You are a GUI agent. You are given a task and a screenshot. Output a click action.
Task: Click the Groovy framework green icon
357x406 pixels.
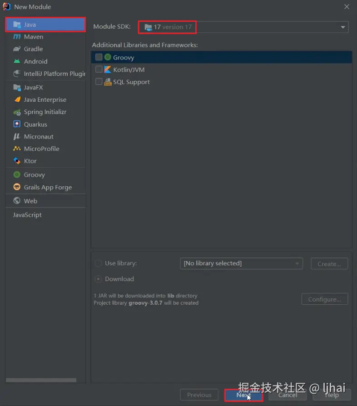click(108, 57)
